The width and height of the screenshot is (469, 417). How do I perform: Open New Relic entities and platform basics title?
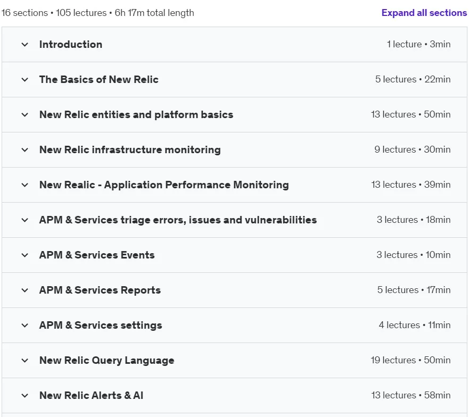point(136,114)
